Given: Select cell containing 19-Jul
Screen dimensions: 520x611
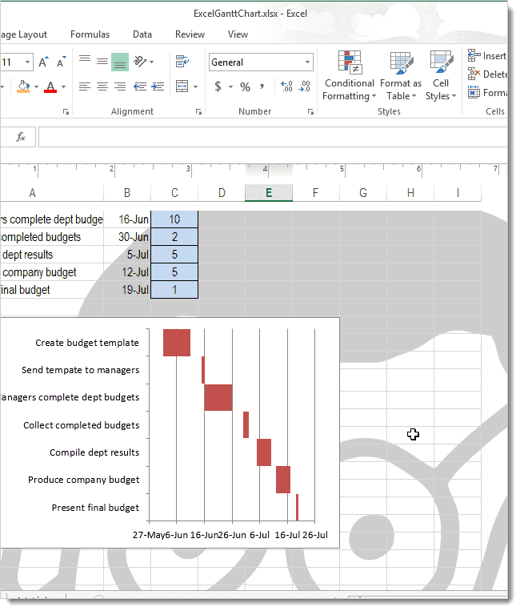Looking at the screenshot, I should coord(127,290).
